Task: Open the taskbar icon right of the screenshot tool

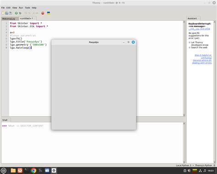Action: coord(54,170)
